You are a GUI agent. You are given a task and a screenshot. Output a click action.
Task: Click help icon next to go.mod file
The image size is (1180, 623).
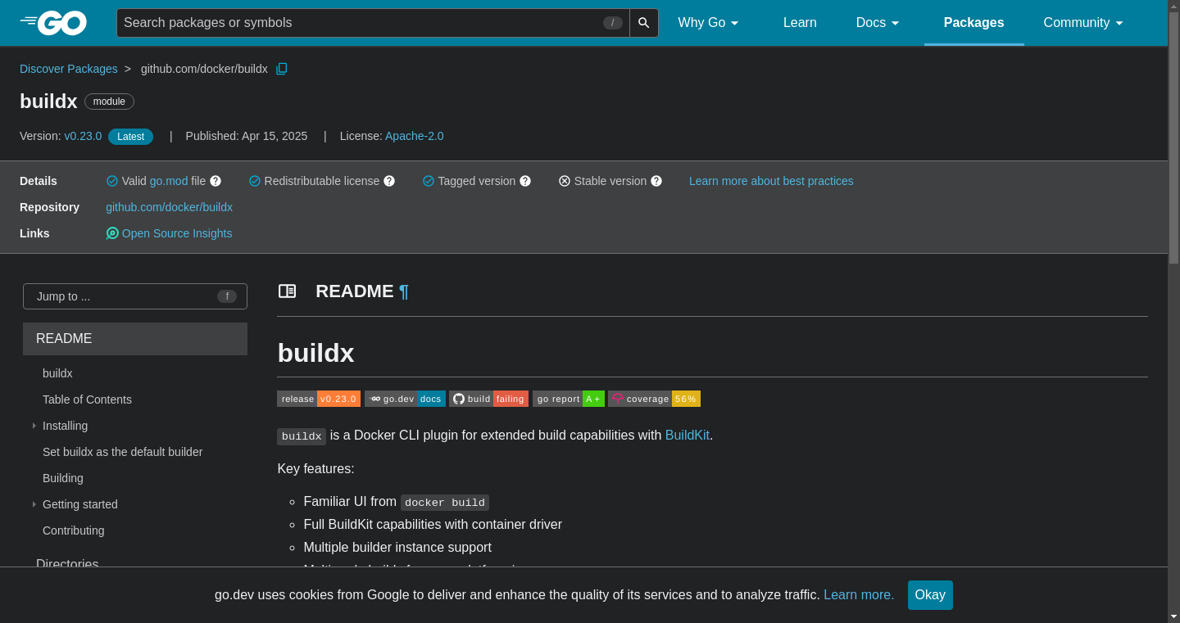[x=216, y=181]
